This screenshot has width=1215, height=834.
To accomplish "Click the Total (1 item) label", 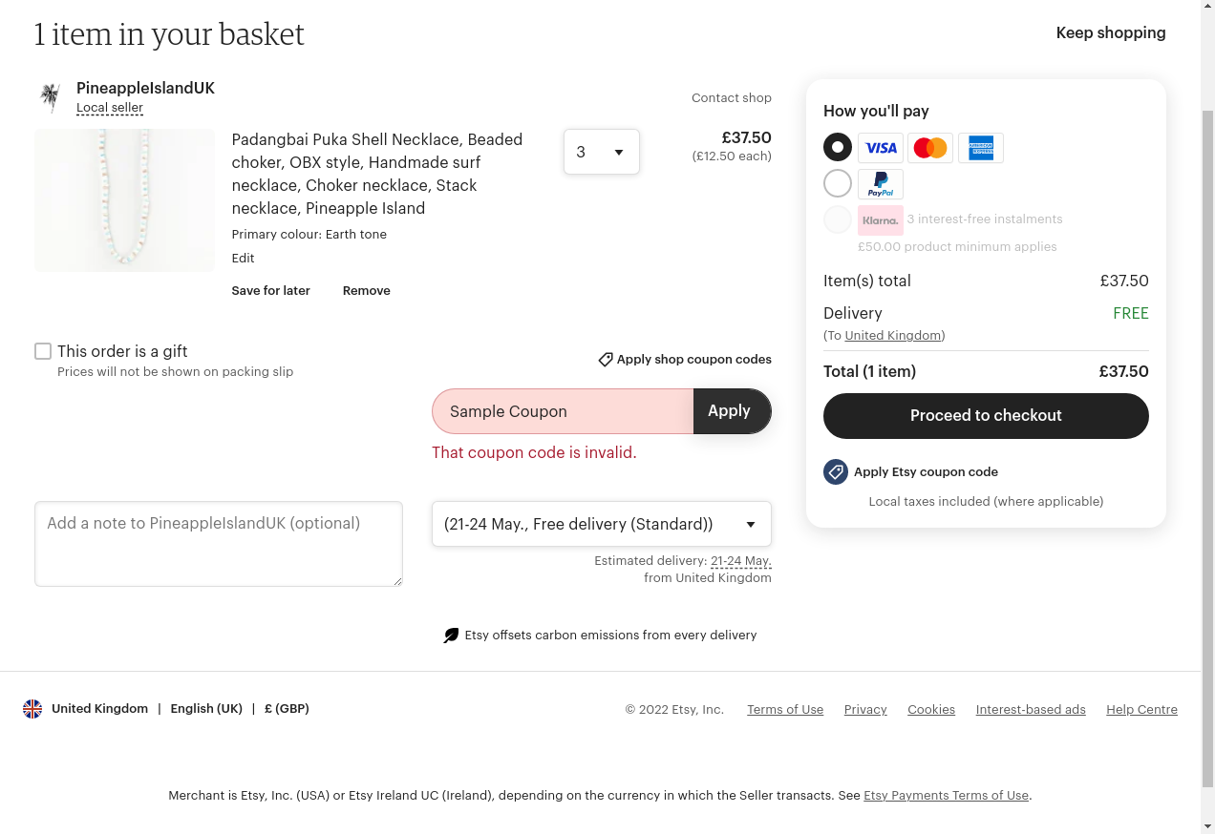I will (x=869, y=371).
